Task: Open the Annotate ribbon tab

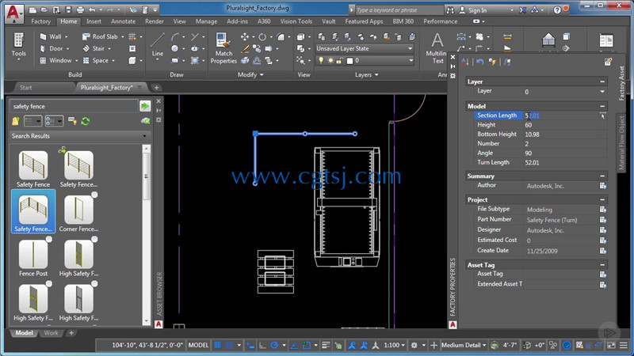Action: point(124,21)
